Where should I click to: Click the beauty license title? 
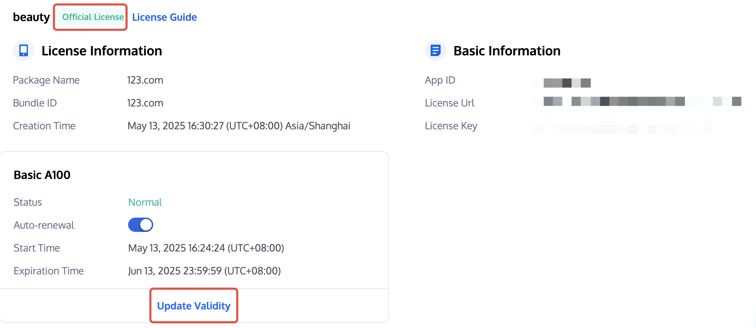click(x=31, y=17)
